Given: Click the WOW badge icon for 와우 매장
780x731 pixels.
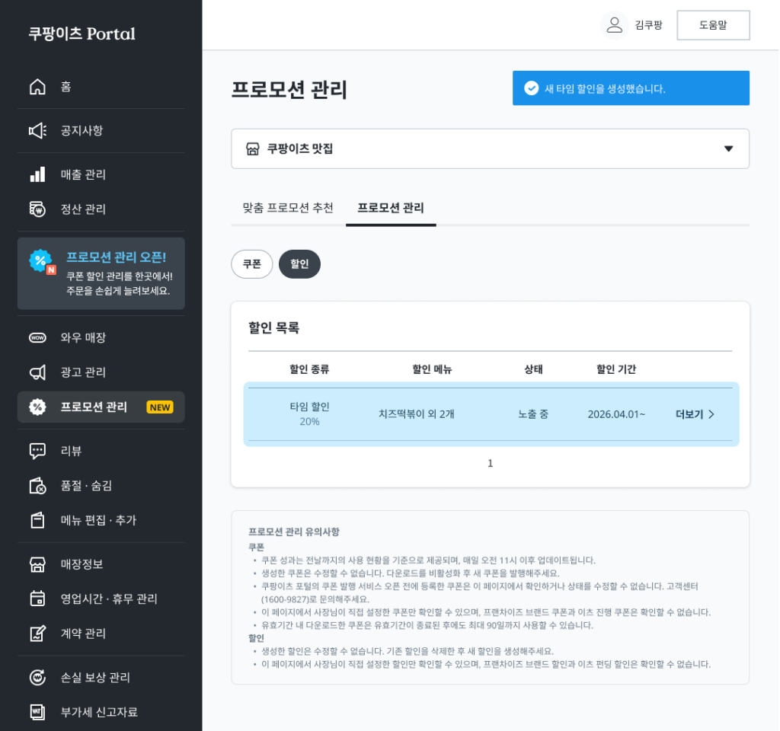Looking at the screenshot, I should (x=37, y=337).
